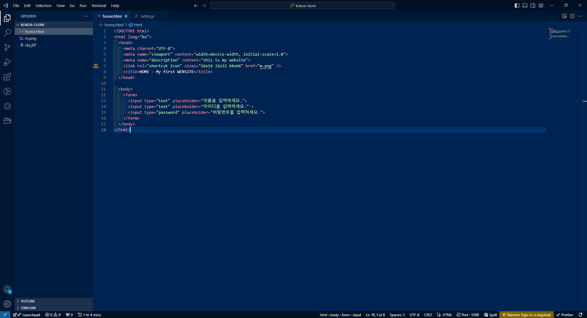Open the Go menu

tap(72, 6)
